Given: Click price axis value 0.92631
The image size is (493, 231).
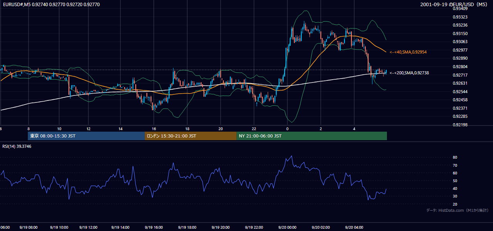Looking at the screenshot, I should (x=460, y=83).
